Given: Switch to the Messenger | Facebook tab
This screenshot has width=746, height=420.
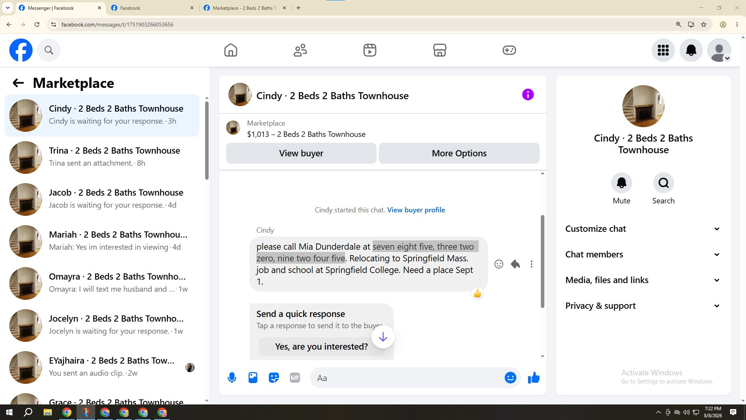Looking at the screenshot, I should (x=60, y=8).
